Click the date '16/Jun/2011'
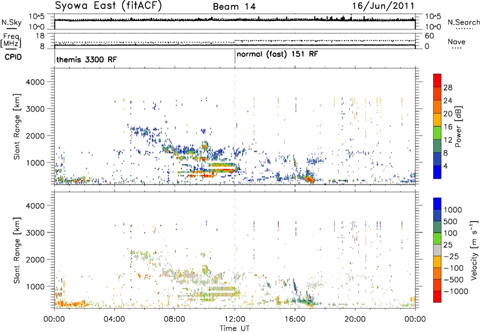Viewport: 480px width, 332px height. (383, 6)
